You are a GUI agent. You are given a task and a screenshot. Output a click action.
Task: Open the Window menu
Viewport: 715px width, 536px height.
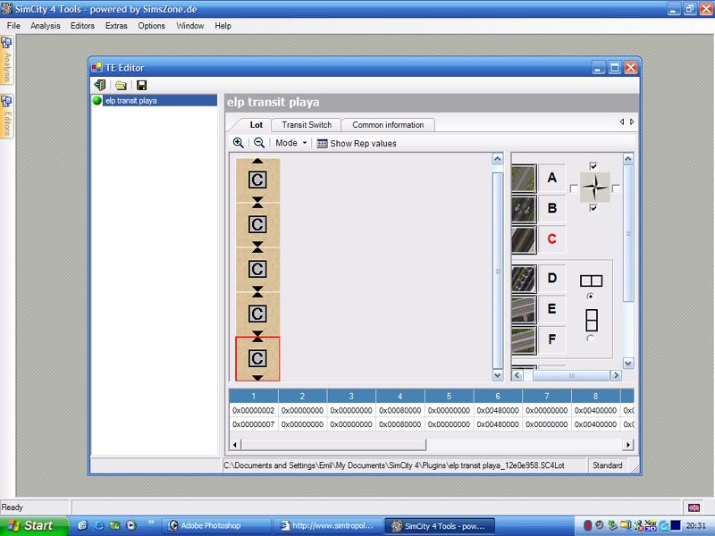189,26
